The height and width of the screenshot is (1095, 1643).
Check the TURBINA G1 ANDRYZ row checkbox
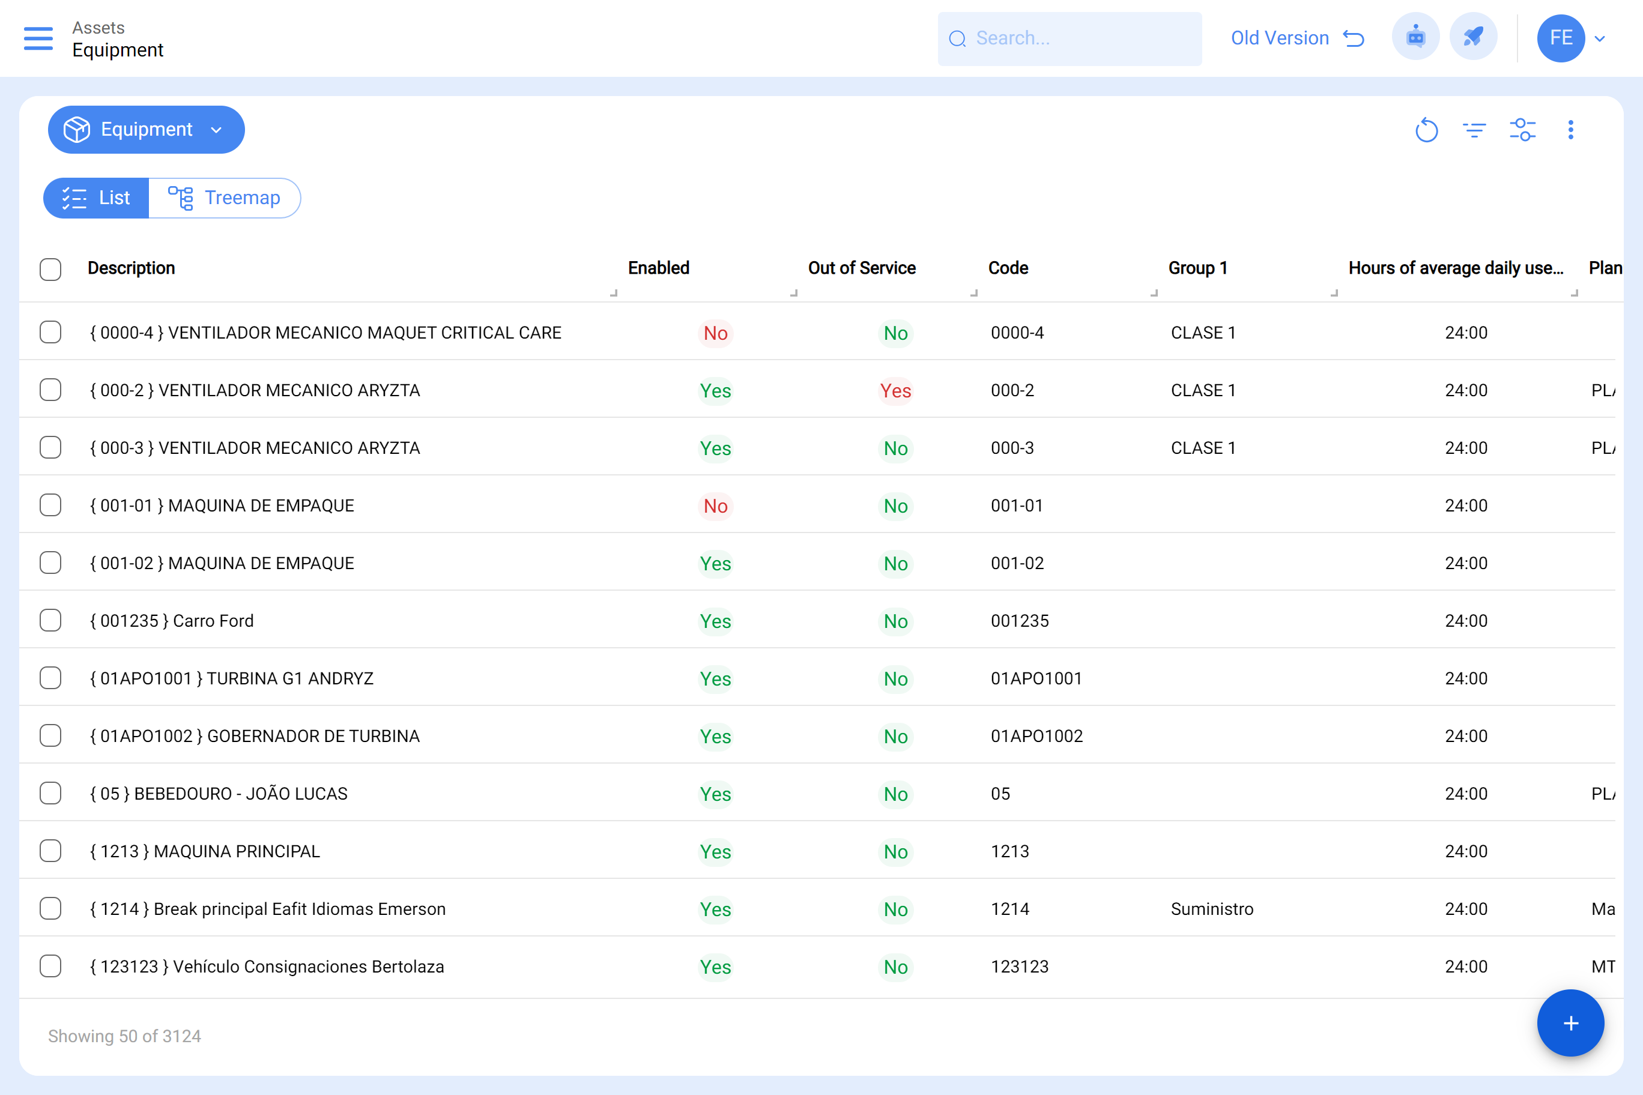click(50, 678)
